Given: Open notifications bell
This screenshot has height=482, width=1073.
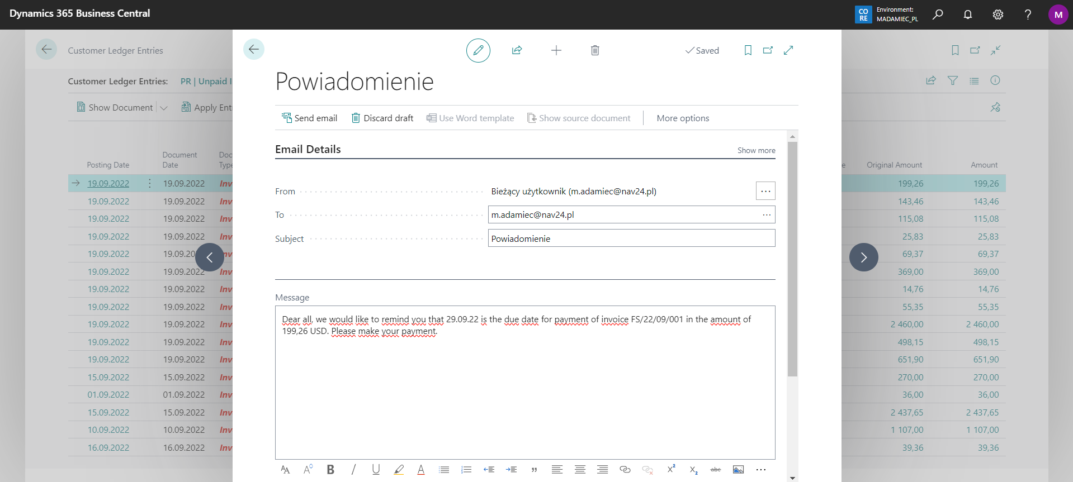Looking at the screenshot, I should (968, 15).
